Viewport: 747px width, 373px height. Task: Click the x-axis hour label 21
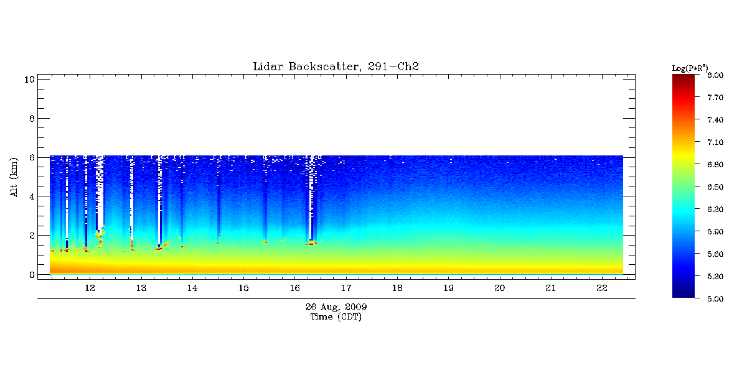[x=551, y=288]
